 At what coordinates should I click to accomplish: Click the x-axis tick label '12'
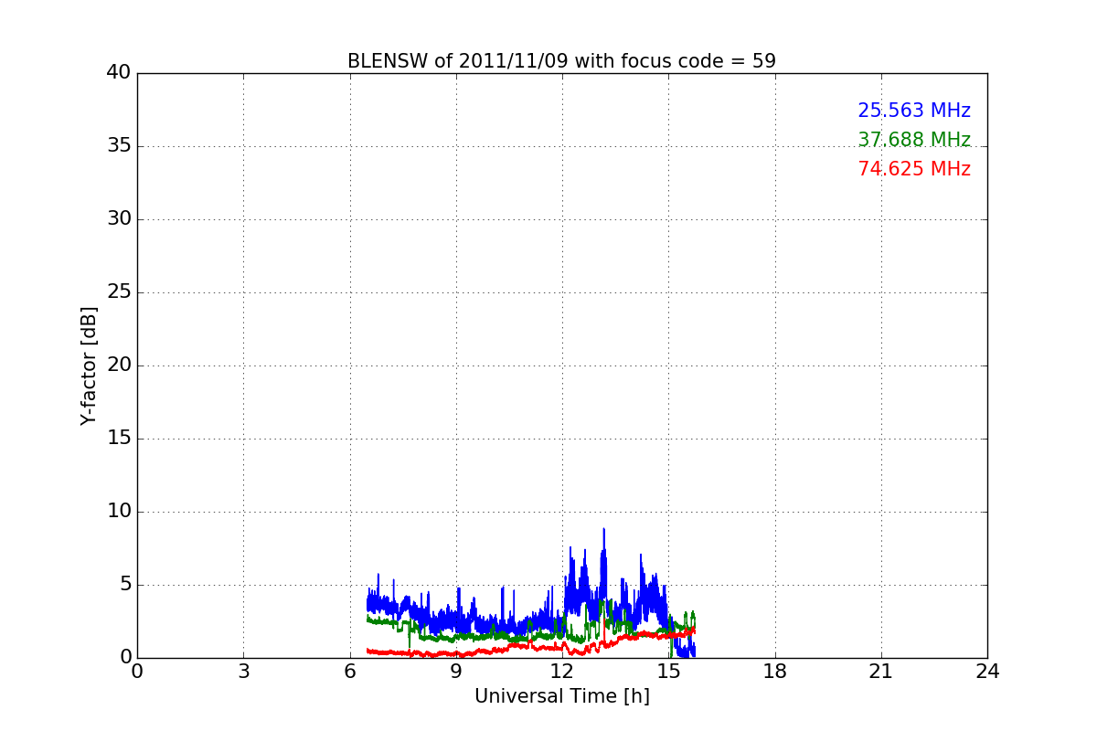(x=562, y=672)
